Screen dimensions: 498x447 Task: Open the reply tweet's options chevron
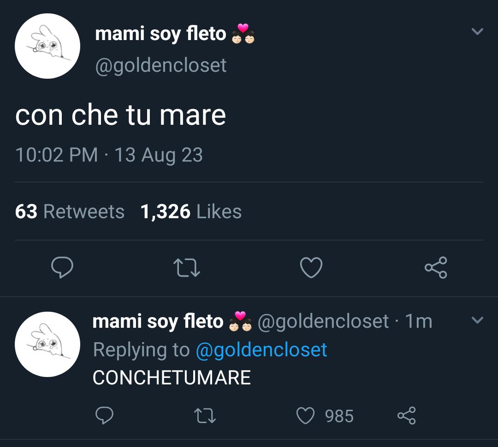[477, 319]
